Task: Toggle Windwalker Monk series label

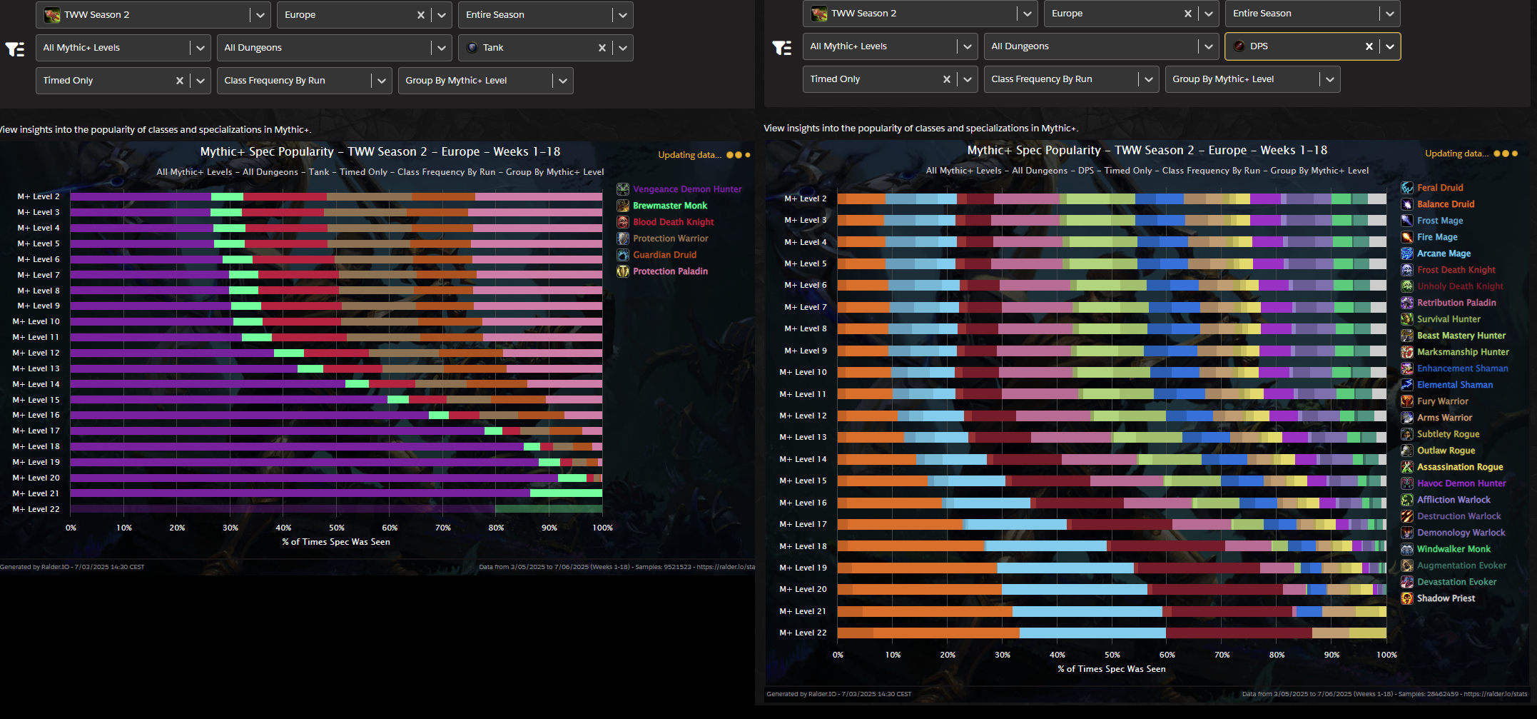Action: (x=1454, y=549)
